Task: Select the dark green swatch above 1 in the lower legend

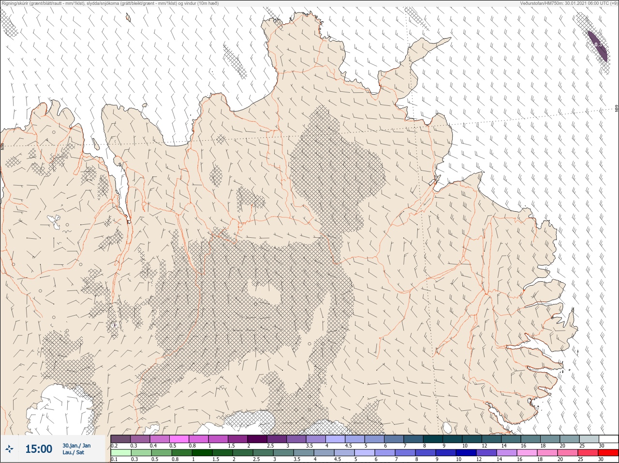Action: [x=202, y=453]
